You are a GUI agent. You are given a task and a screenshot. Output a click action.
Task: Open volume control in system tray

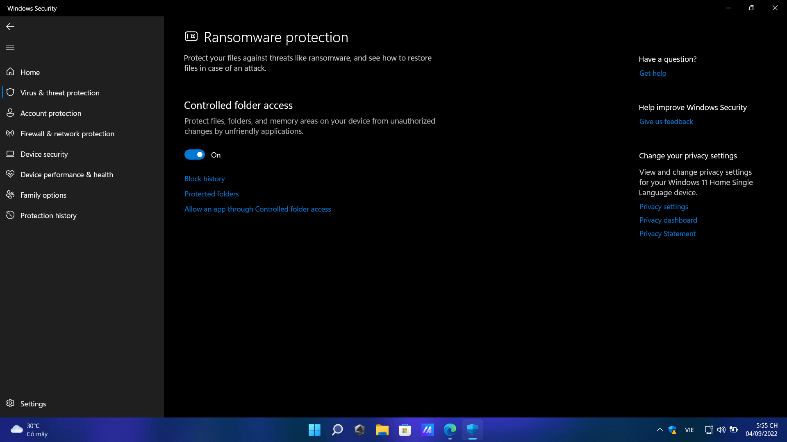721,430
